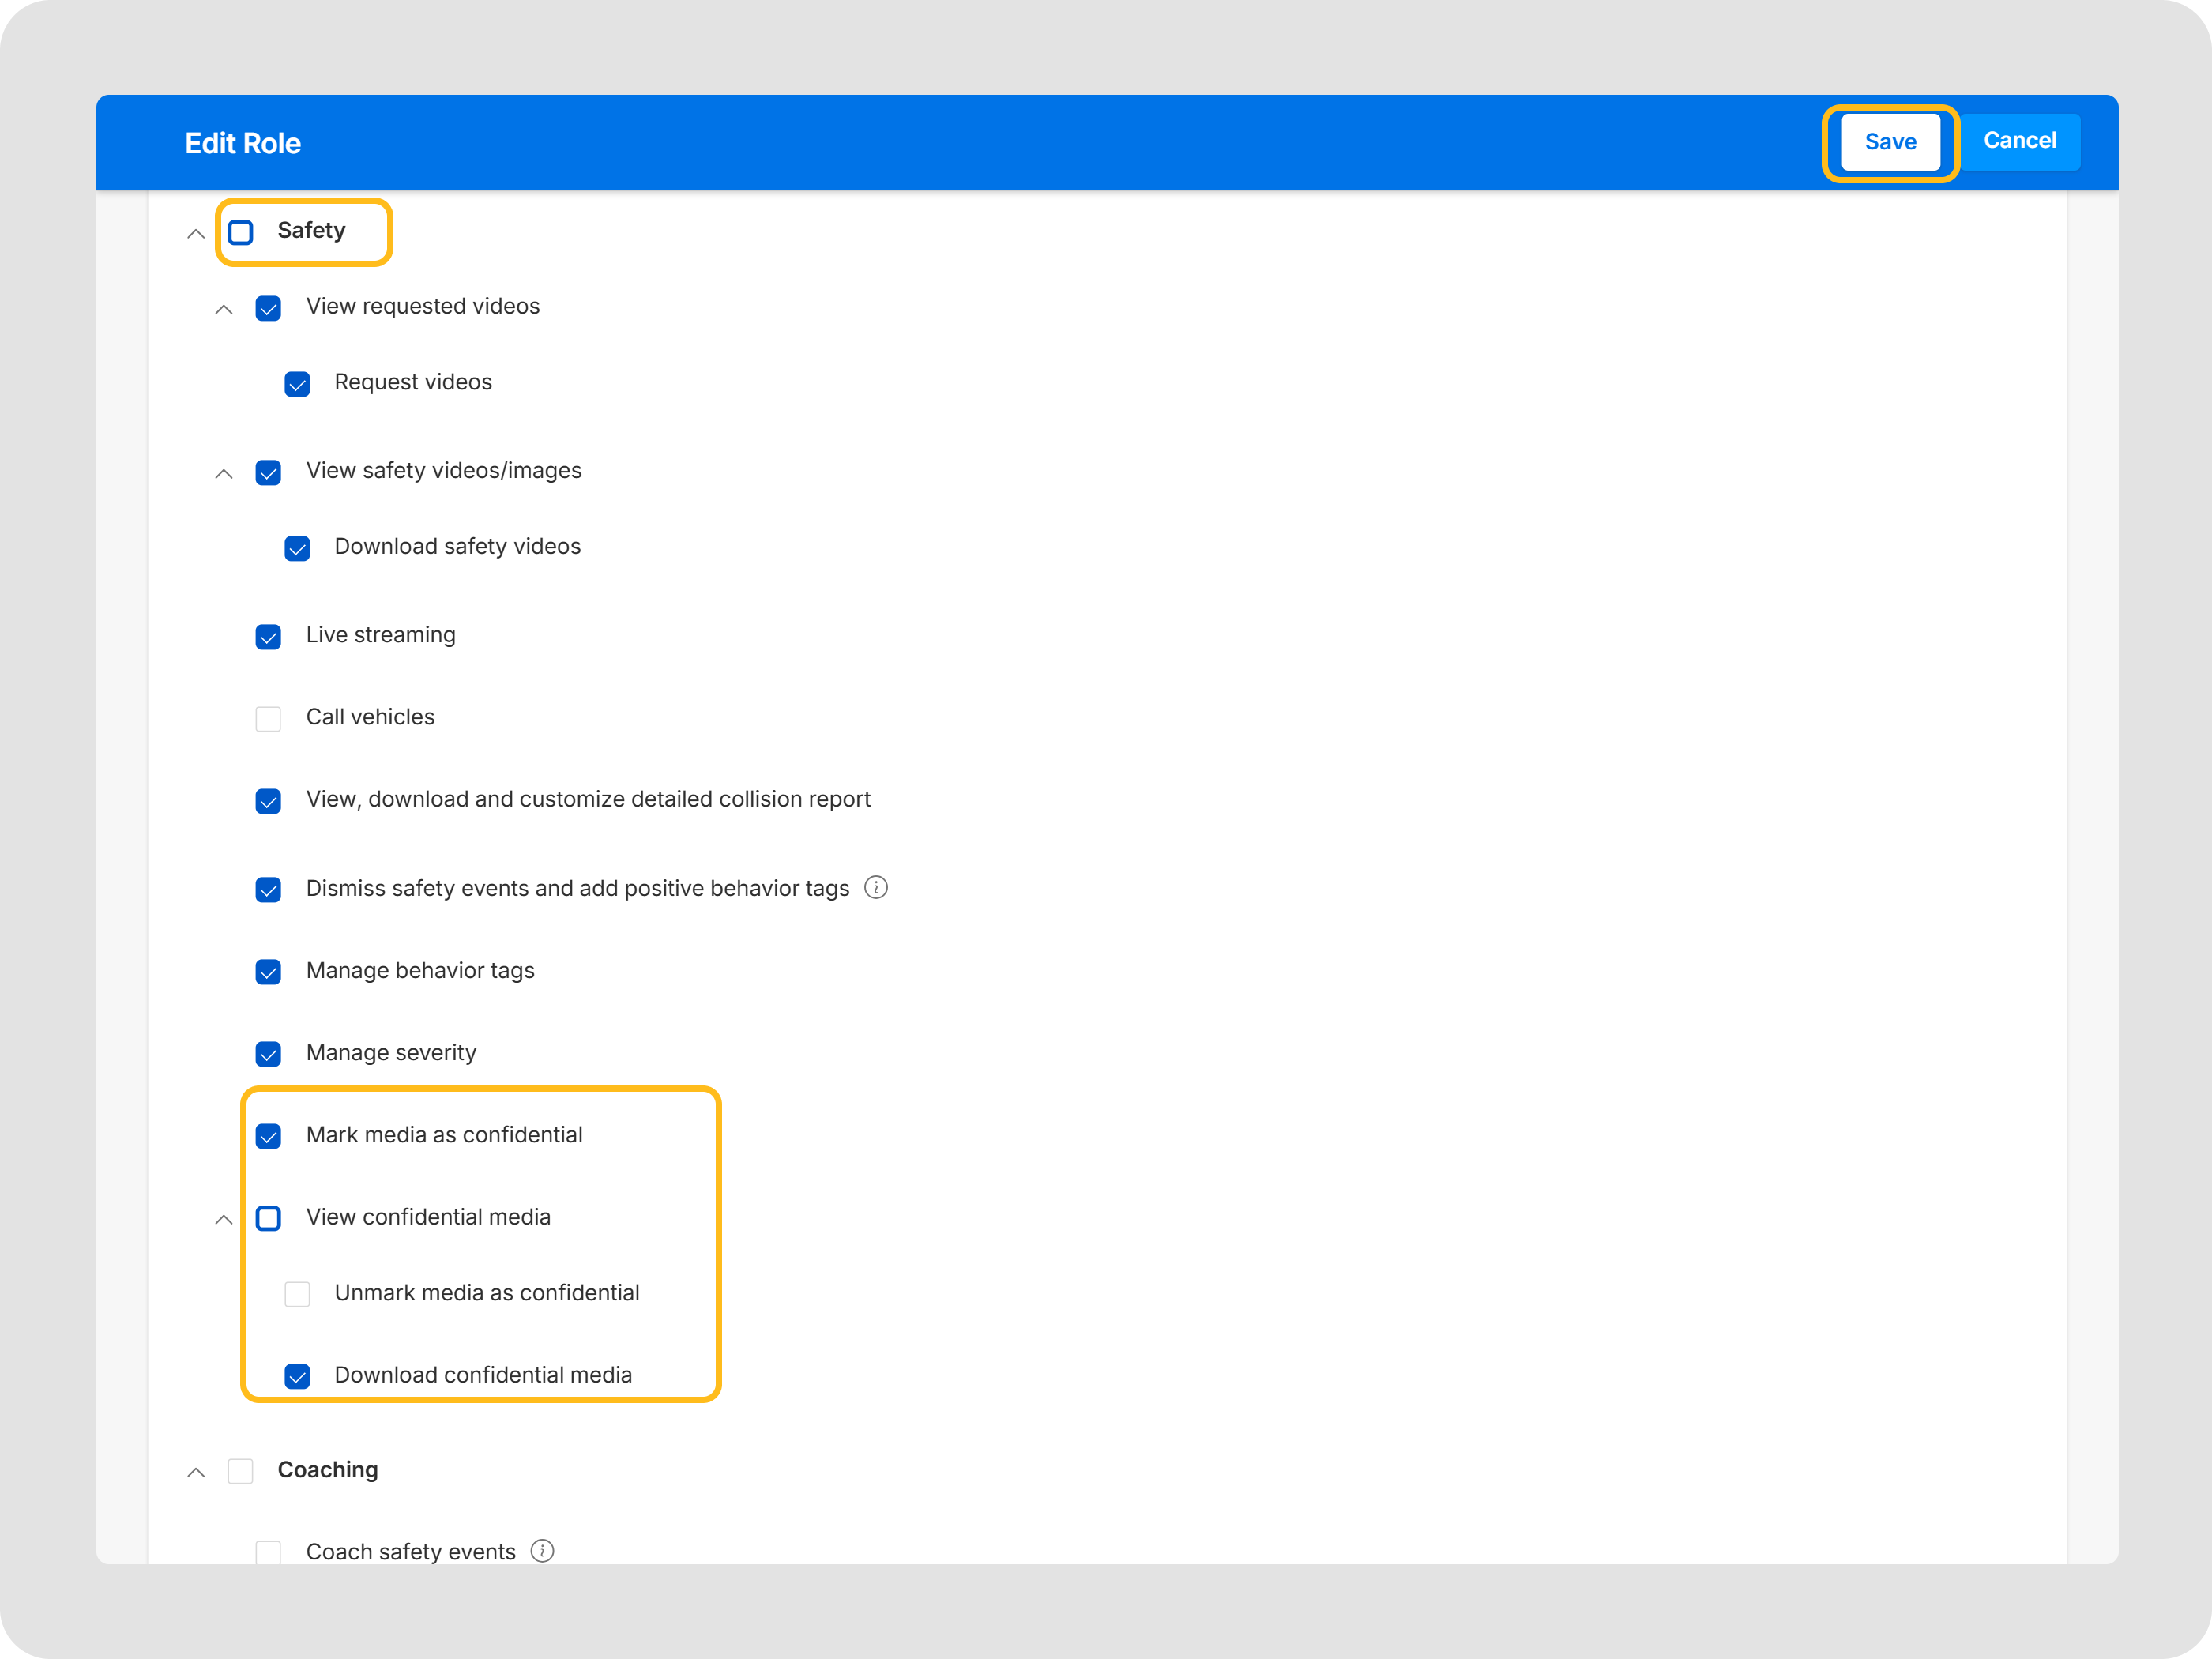Click the Cancel button
The image size is (2212, 1659).
(x=2021, y=141)
